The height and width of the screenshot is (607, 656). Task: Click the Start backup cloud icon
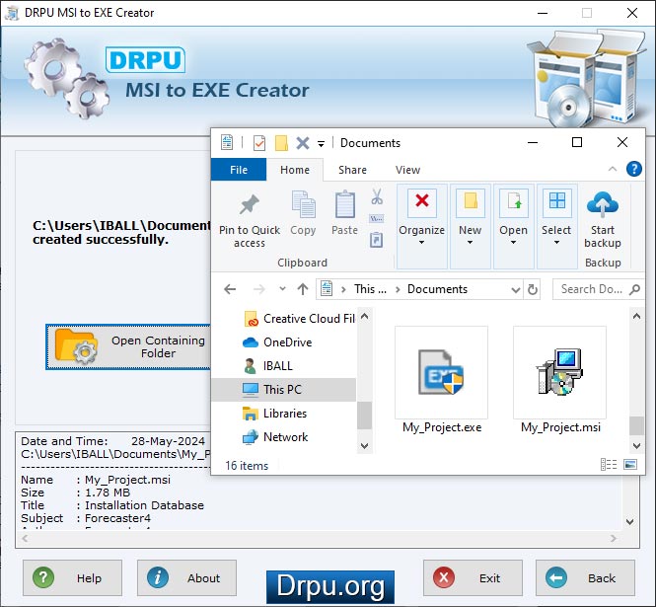pos(603,204)
